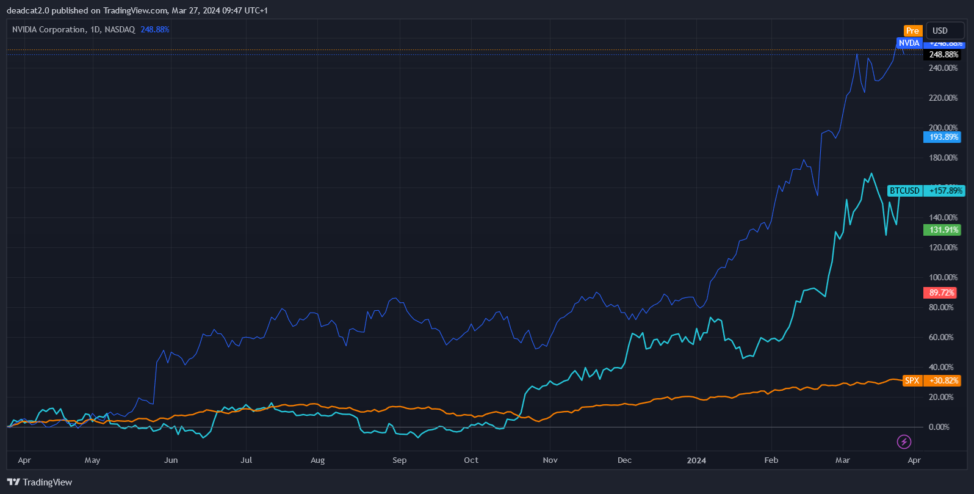The width and height of the screenshot is (974, 494).
Task: Click the Jul label on time axis
Action: pyautogui.click(x=246, y=460)
